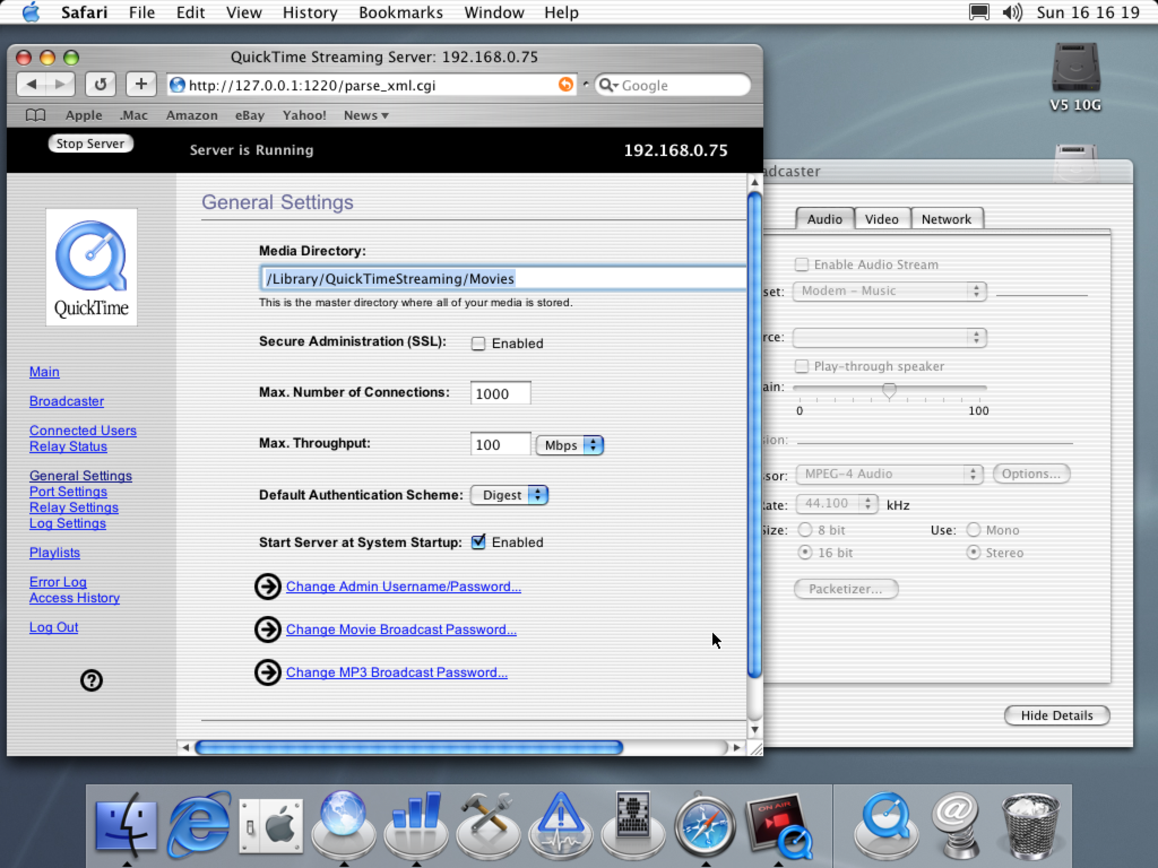Open the Bookmarks menu

[401, 12]
